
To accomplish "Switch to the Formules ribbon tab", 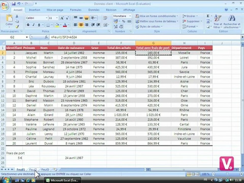I will pos(76,10).
